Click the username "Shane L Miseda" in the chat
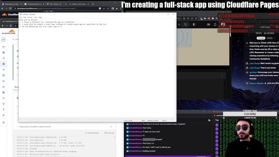Viewport: 279px width, 157px height. coord(256,83)
